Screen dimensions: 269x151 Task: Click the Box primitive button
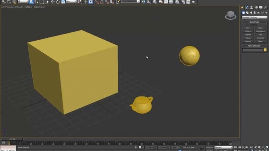click(248, 28)
